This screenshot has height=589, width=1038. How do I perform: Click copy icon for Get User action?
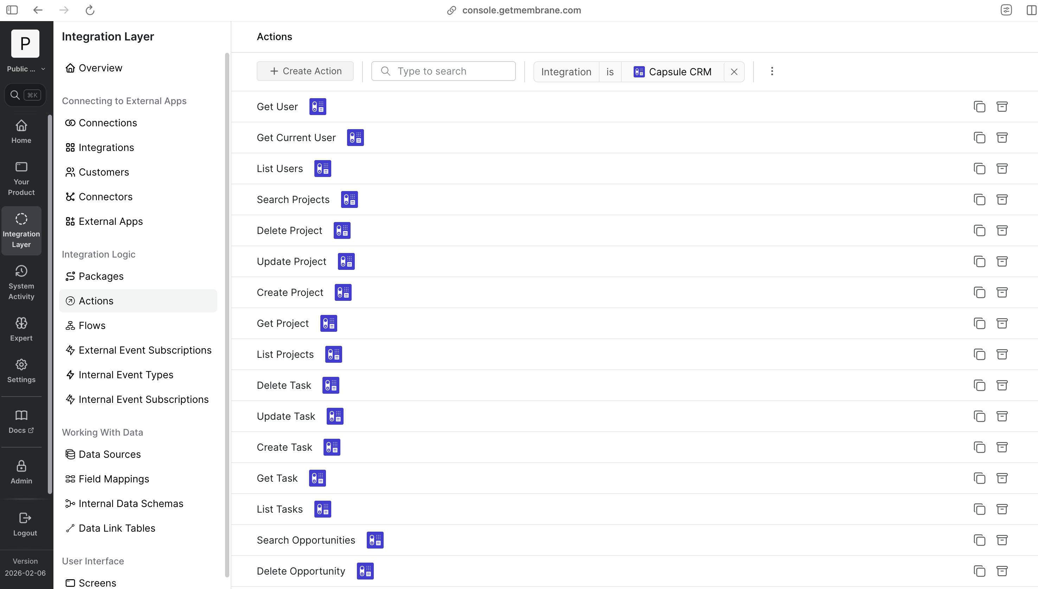979,107
